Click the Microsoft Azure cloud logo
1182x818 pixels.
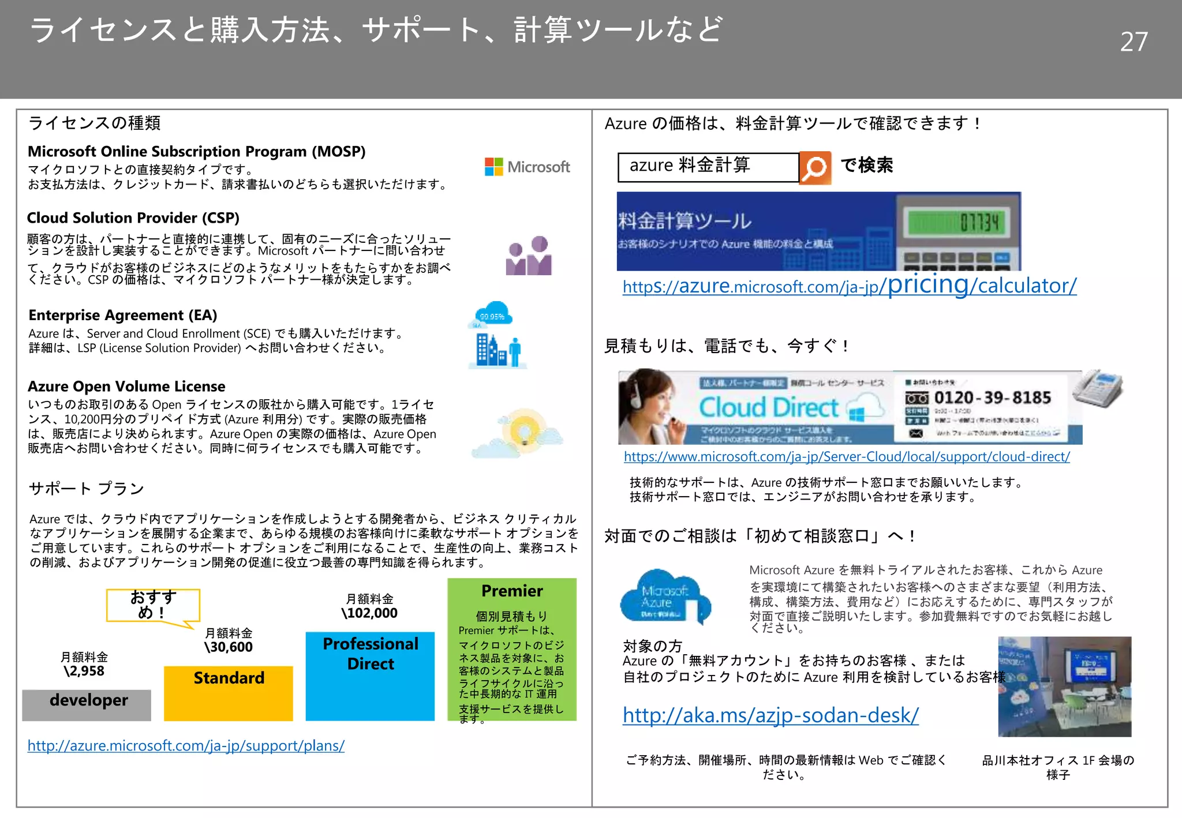pos(665,596)
